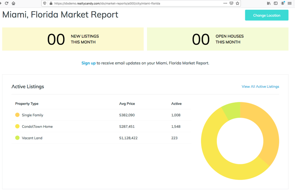Click the 00 open houses count
The image size is (295, 192).
201,39
